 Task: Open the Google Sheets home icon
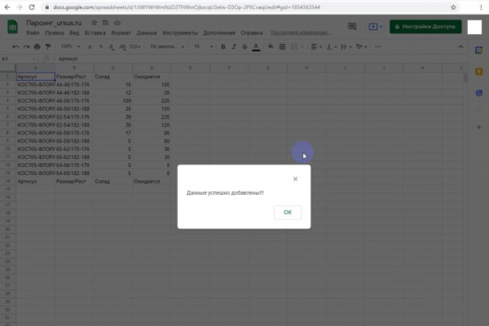click(x=12, y=26)
